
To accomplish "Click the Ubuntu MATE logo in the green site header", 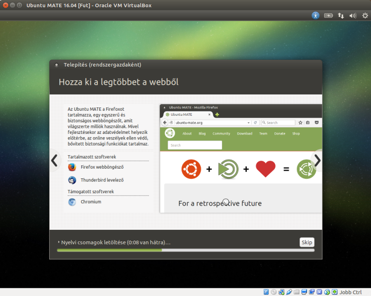I will 170,133.
